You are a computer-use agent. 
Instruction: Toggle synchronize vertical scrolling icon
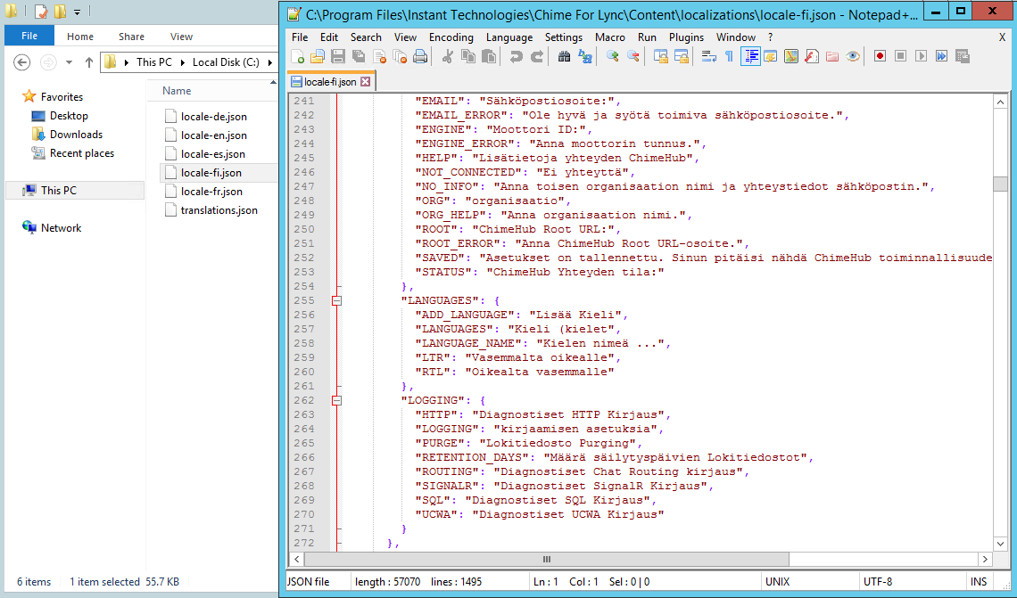click(661, 57)
